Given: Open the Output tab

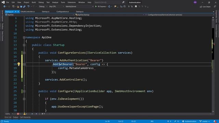Looking at the screenshot, I should (15, 117).
